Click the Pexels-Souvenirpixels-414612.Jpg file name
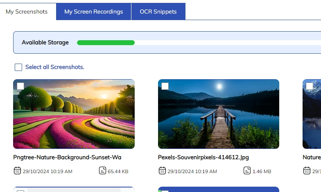Viewport: 321px width, 192px height. click(x=203, y=158)
